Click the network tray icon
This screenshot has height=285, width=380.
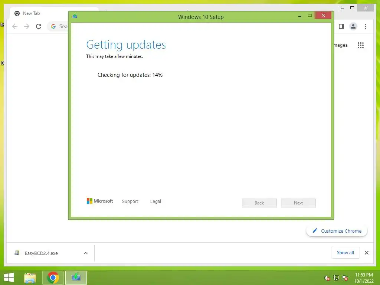[336, 278]
